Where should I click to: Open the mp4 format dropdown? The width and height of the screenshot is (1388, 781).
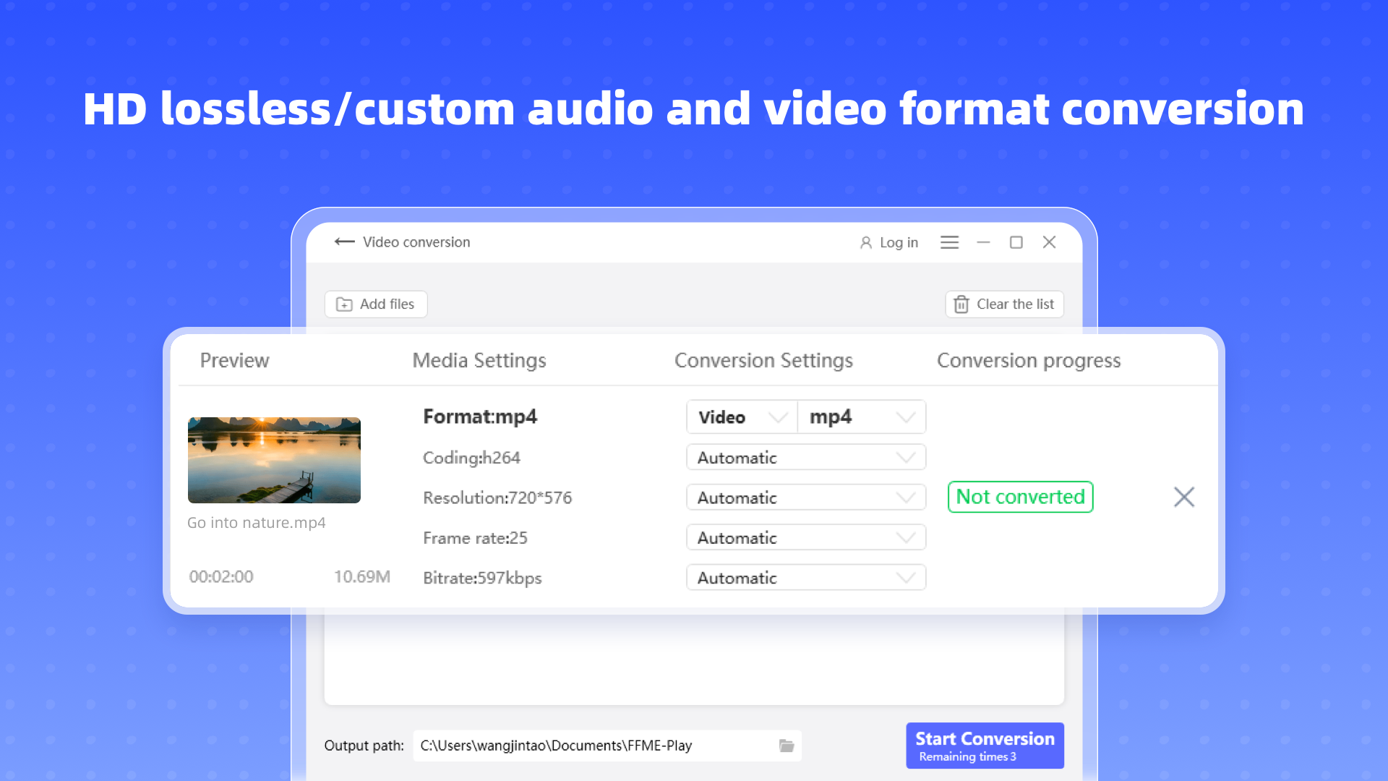[861, 417]
